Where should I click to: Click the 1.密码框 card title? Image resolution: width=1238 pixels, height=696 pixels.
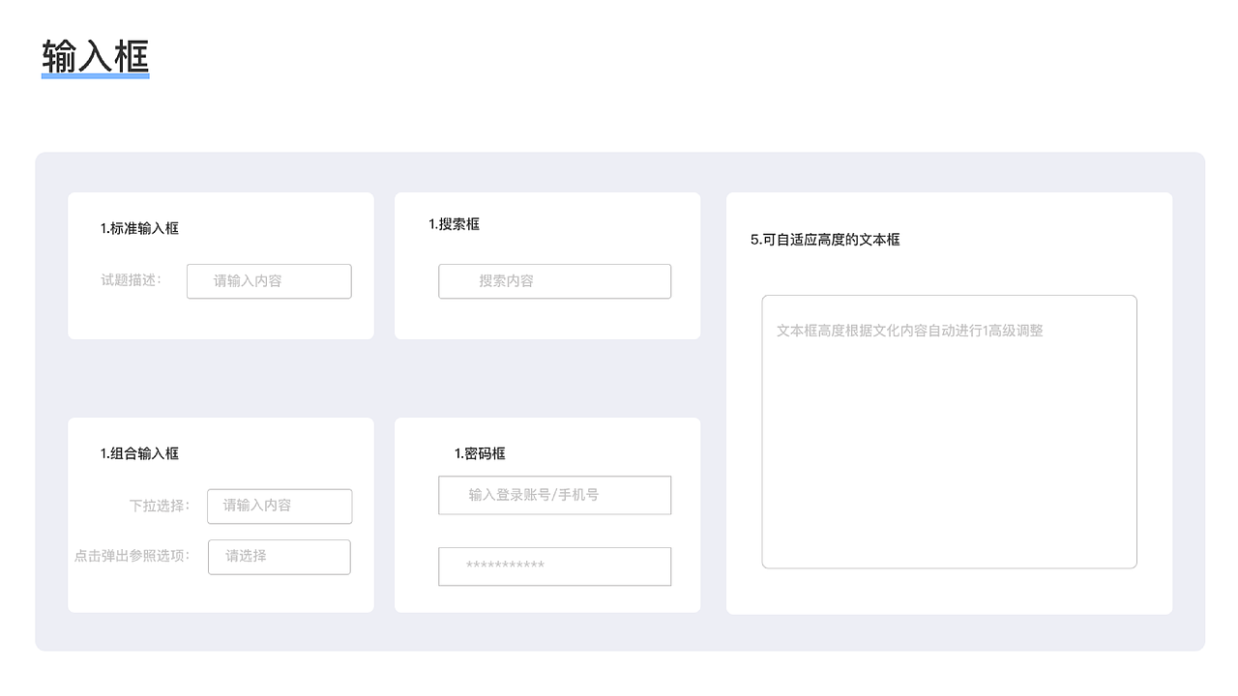(x=480, y=453)
